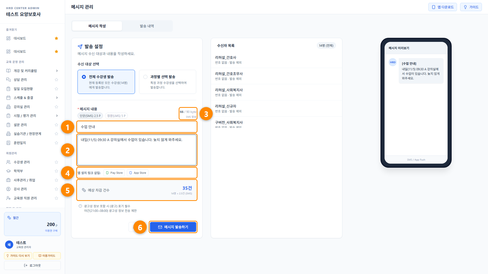Click 강의실 관리 building icon
The width and height of the screenshot is (488, 274).
tap(8, 107)
